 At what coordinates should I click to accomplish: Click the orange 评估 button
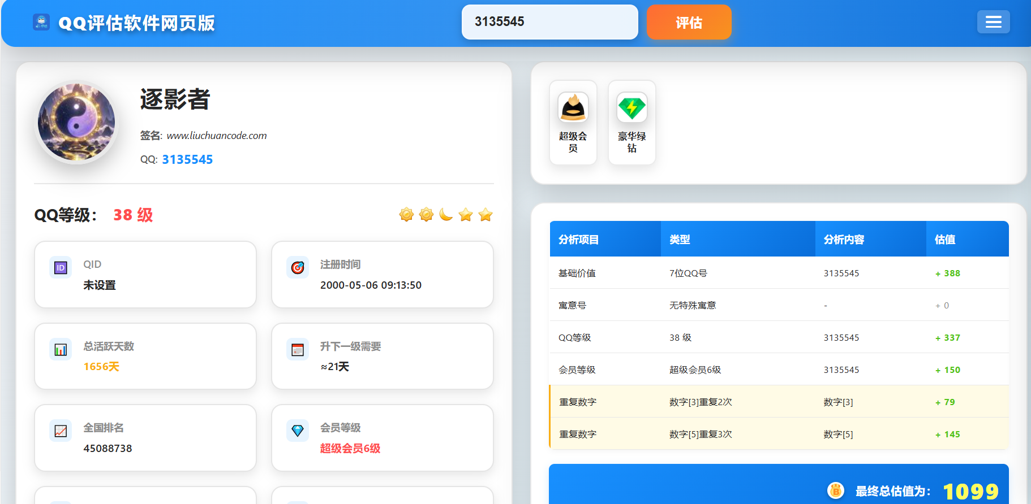[x=689, y=22]
